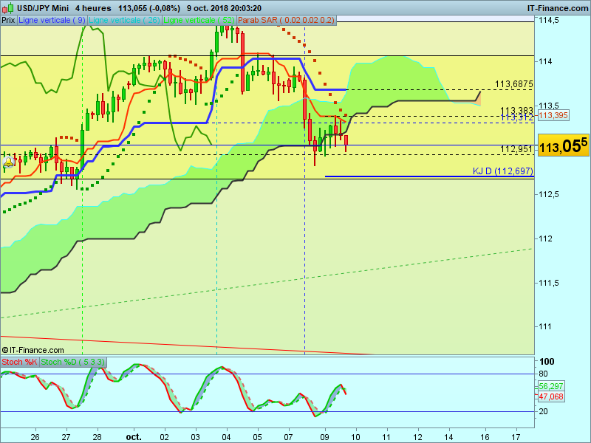Click the 26 date on the time axis

click(x=35, y=437)
